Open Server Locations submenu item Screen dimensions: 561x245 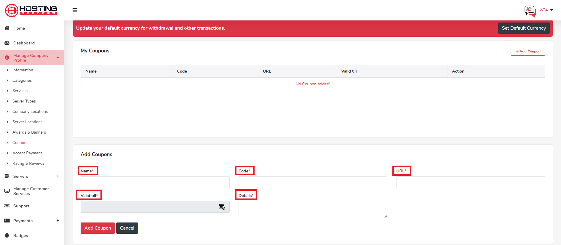point(27,122)
